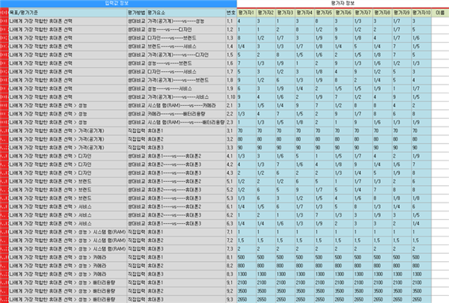
Task: Click 평가자10 value 90 in row 3,3
Action: click(x=421, y=148)
